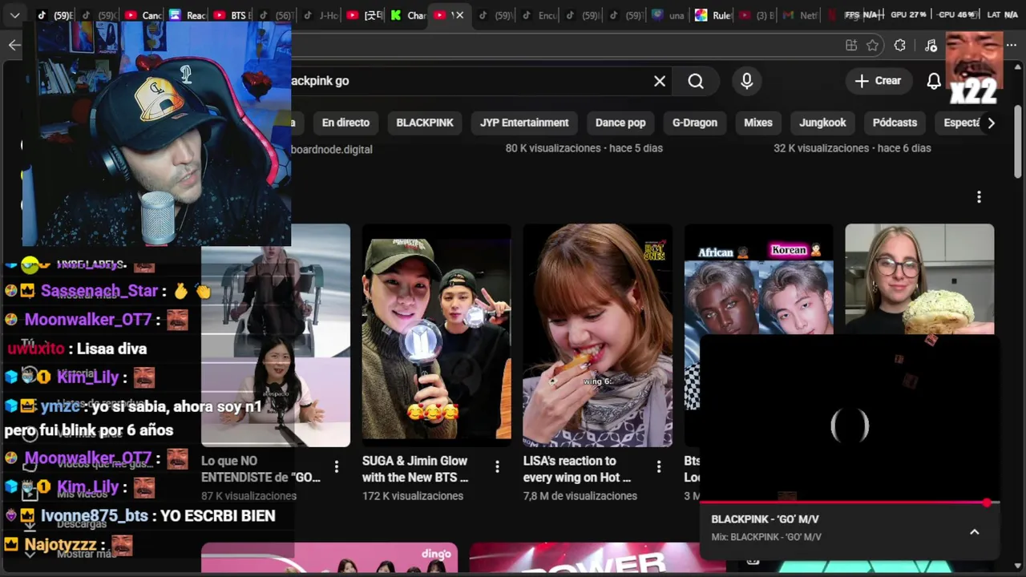Open the SUGA & Jimin lightstick short thumbnail
The height and width of the screenshot is (577, 1026).
[436, 335]
